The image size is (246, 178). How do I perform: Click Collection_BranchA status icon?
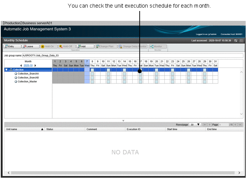click(16, 74)
